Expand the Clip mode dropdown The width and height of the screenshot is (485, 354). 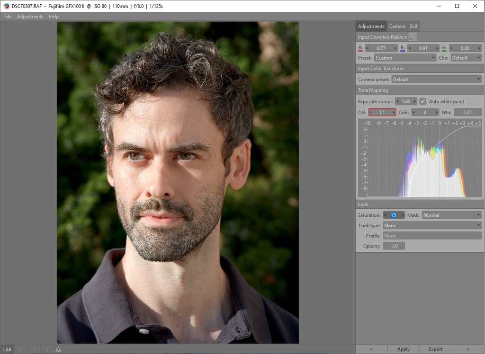pyautogui.click(x=466, y=58)
